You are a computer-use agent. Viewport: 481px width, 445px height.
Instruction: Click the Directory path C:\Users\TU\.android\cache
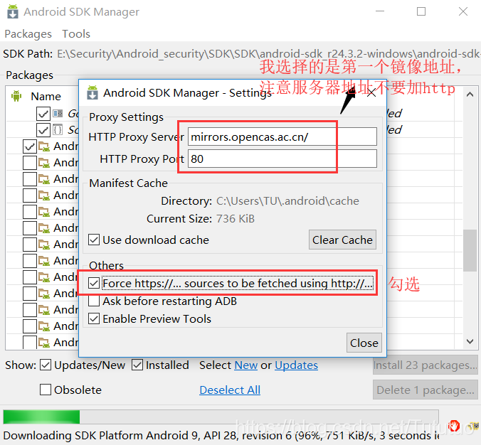click(287, 200)
